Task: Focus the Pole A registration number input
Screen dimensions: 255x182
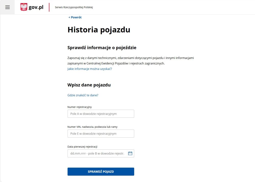Action: pos(101,114)
